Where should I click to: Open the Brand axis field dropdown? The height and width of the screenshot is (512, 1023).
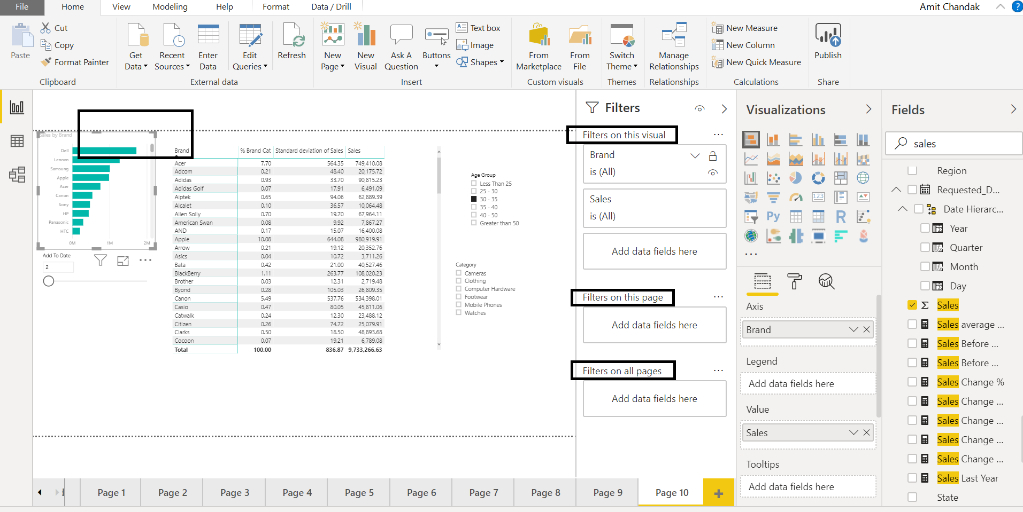(x=853, y=330)
